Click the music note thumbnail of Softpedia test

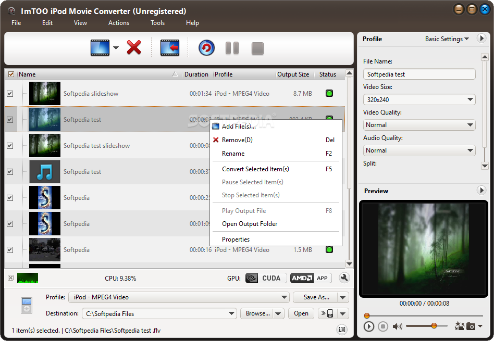(x=45, y=172)
